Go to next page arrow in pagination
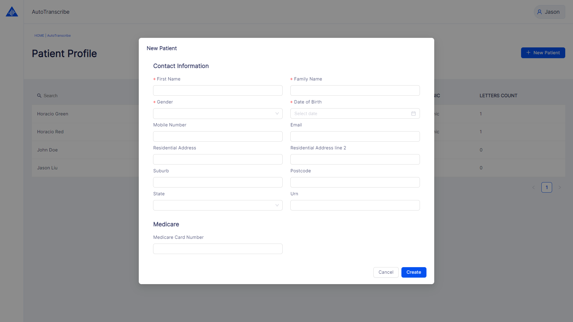Screen dimensions: 573x322 click(560, 188)
